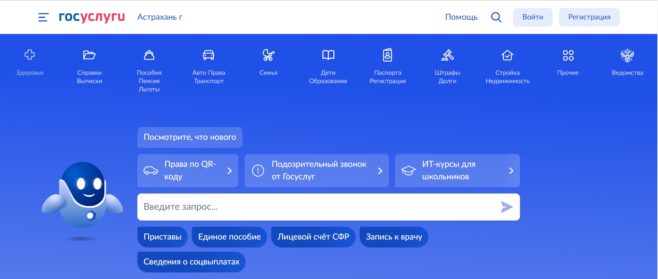
Task: Open the Прочее grid icon
Action: click(x=568, y=55)
